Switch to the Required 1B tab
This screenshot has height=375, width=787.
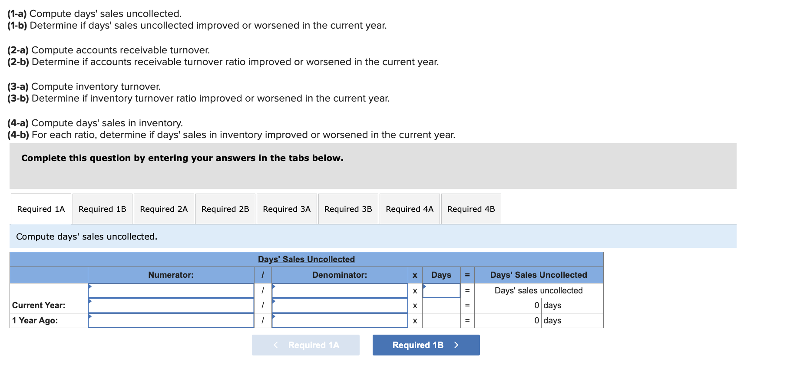(x=103, y=209)
